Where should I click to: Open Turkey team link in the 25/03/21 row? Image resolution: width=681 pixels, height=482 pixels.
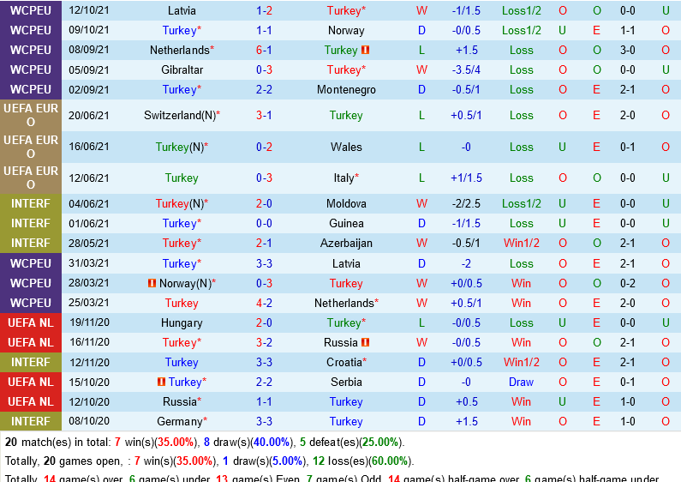pyautogui.click(x=182, y=303)
